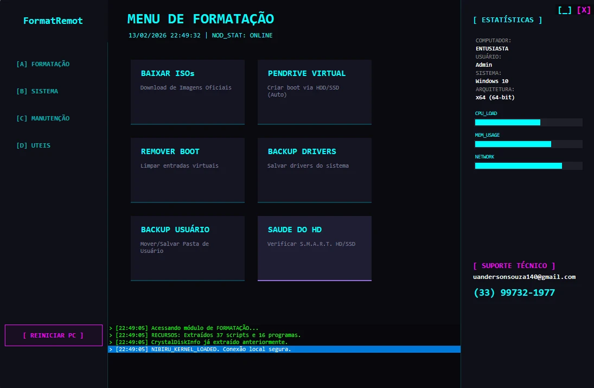Viewport: 594px width, 388px height.
Task: Open the [B] SISTEMA section
Action: click(37, 91)
